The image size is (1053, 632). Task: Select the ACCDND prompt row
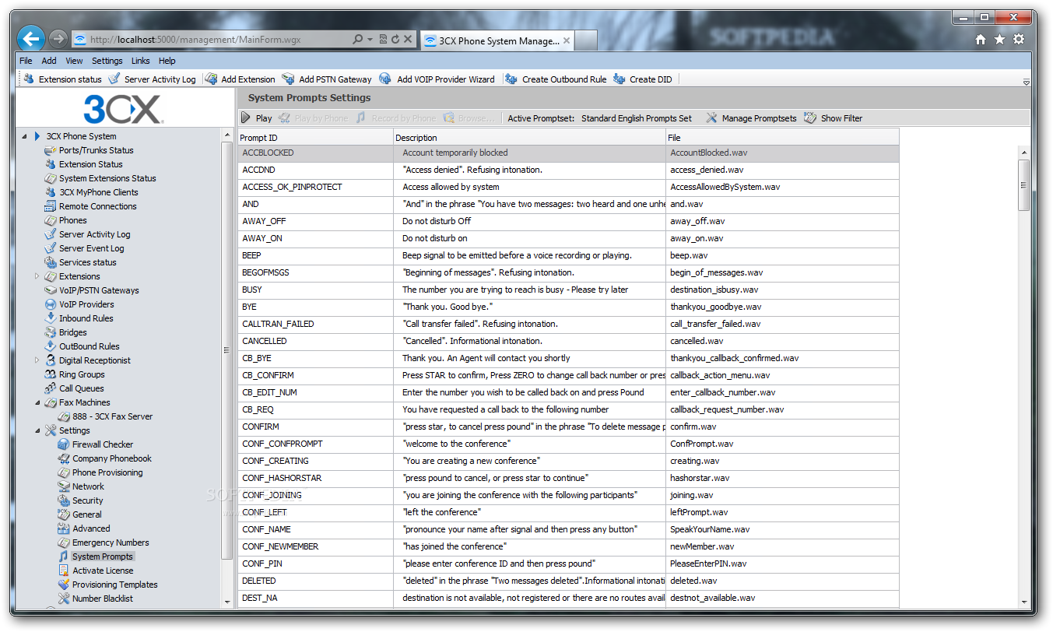click(568, 170)
